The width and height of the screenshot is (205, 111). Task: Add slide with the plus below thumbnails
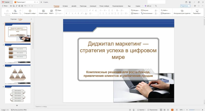point(17,105)
